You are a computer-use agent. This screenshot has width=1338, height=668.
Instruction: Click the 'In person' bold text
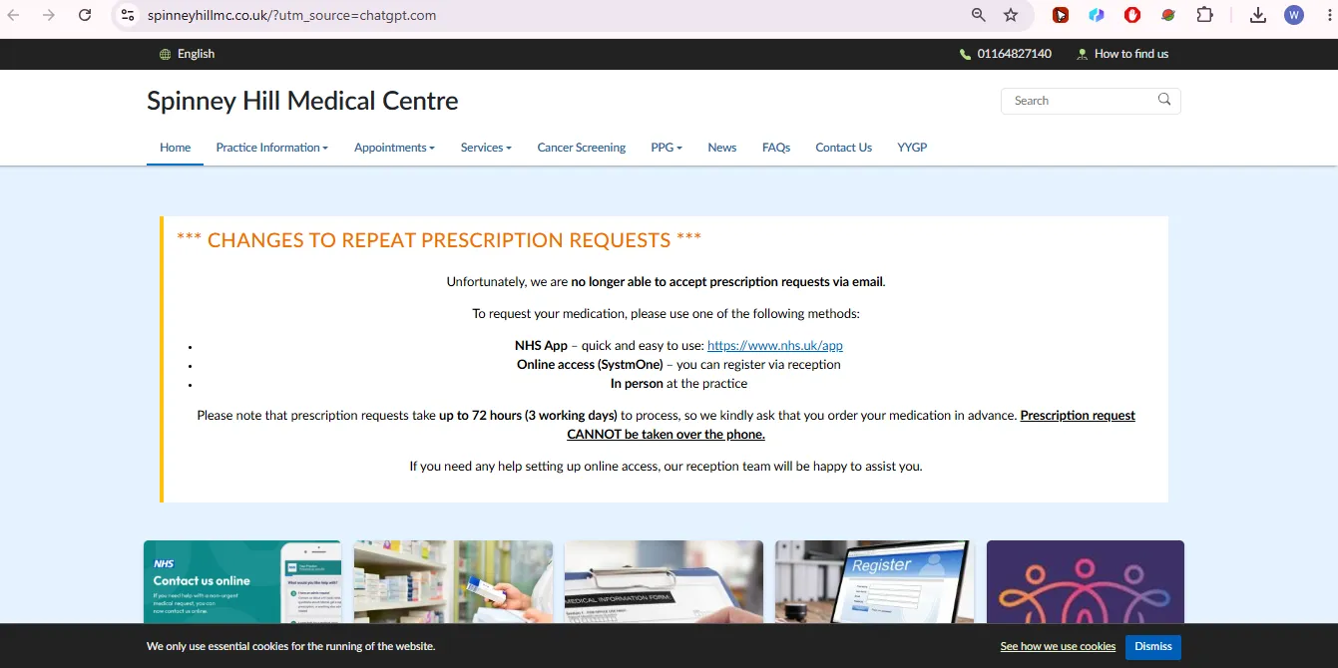[x=637, y=383]
